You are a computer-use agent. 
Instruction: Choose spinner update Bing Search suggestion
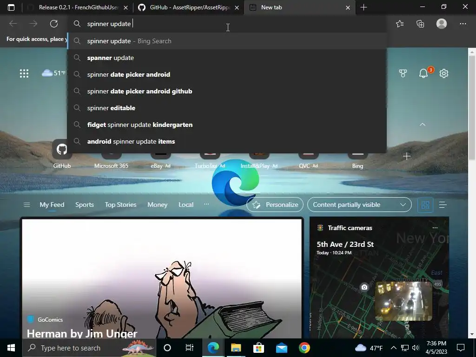(x=227, y=41)
